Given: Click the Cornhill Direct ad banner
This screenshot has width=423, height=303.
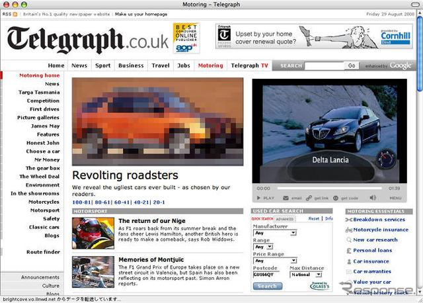Looking at the screenshot, I should point(314,36).
